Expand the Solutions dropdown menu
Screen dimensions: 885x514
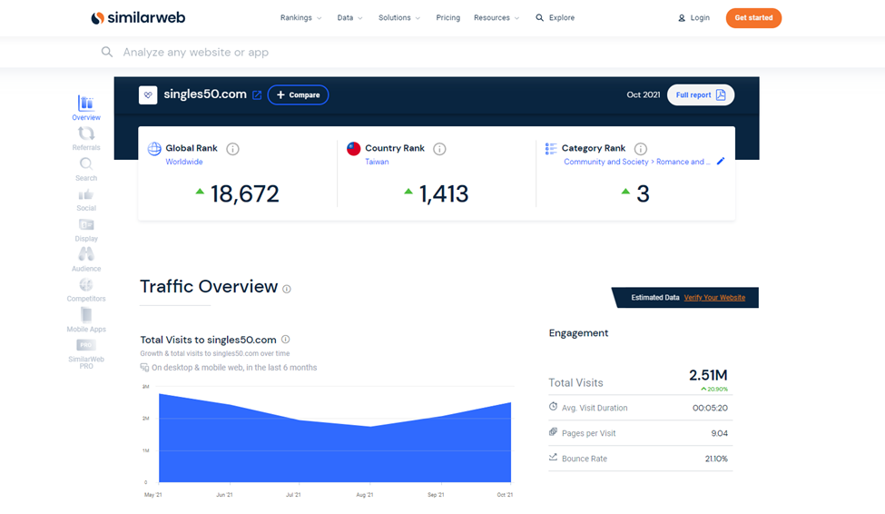point(399,18)
